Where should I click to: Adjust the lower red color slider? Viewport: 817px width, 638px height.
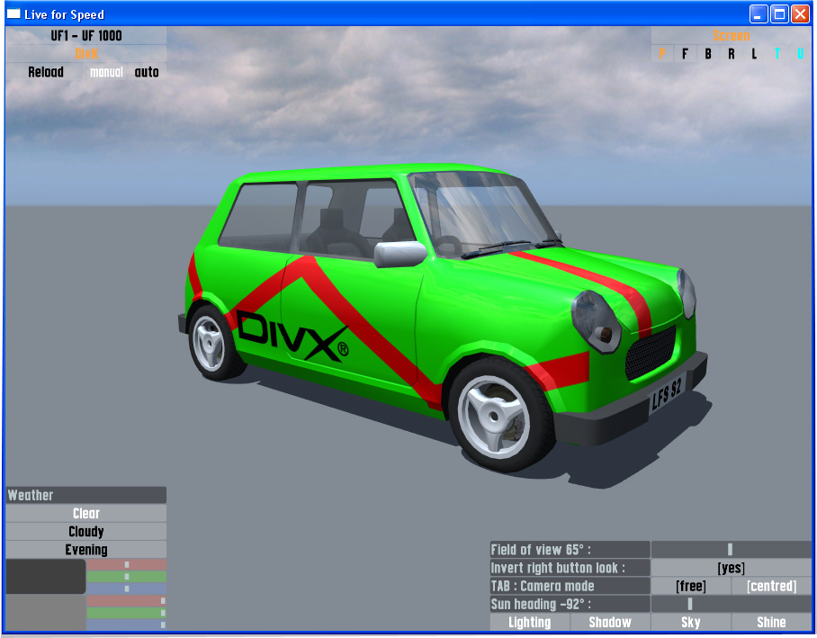(x=127, y=601)
